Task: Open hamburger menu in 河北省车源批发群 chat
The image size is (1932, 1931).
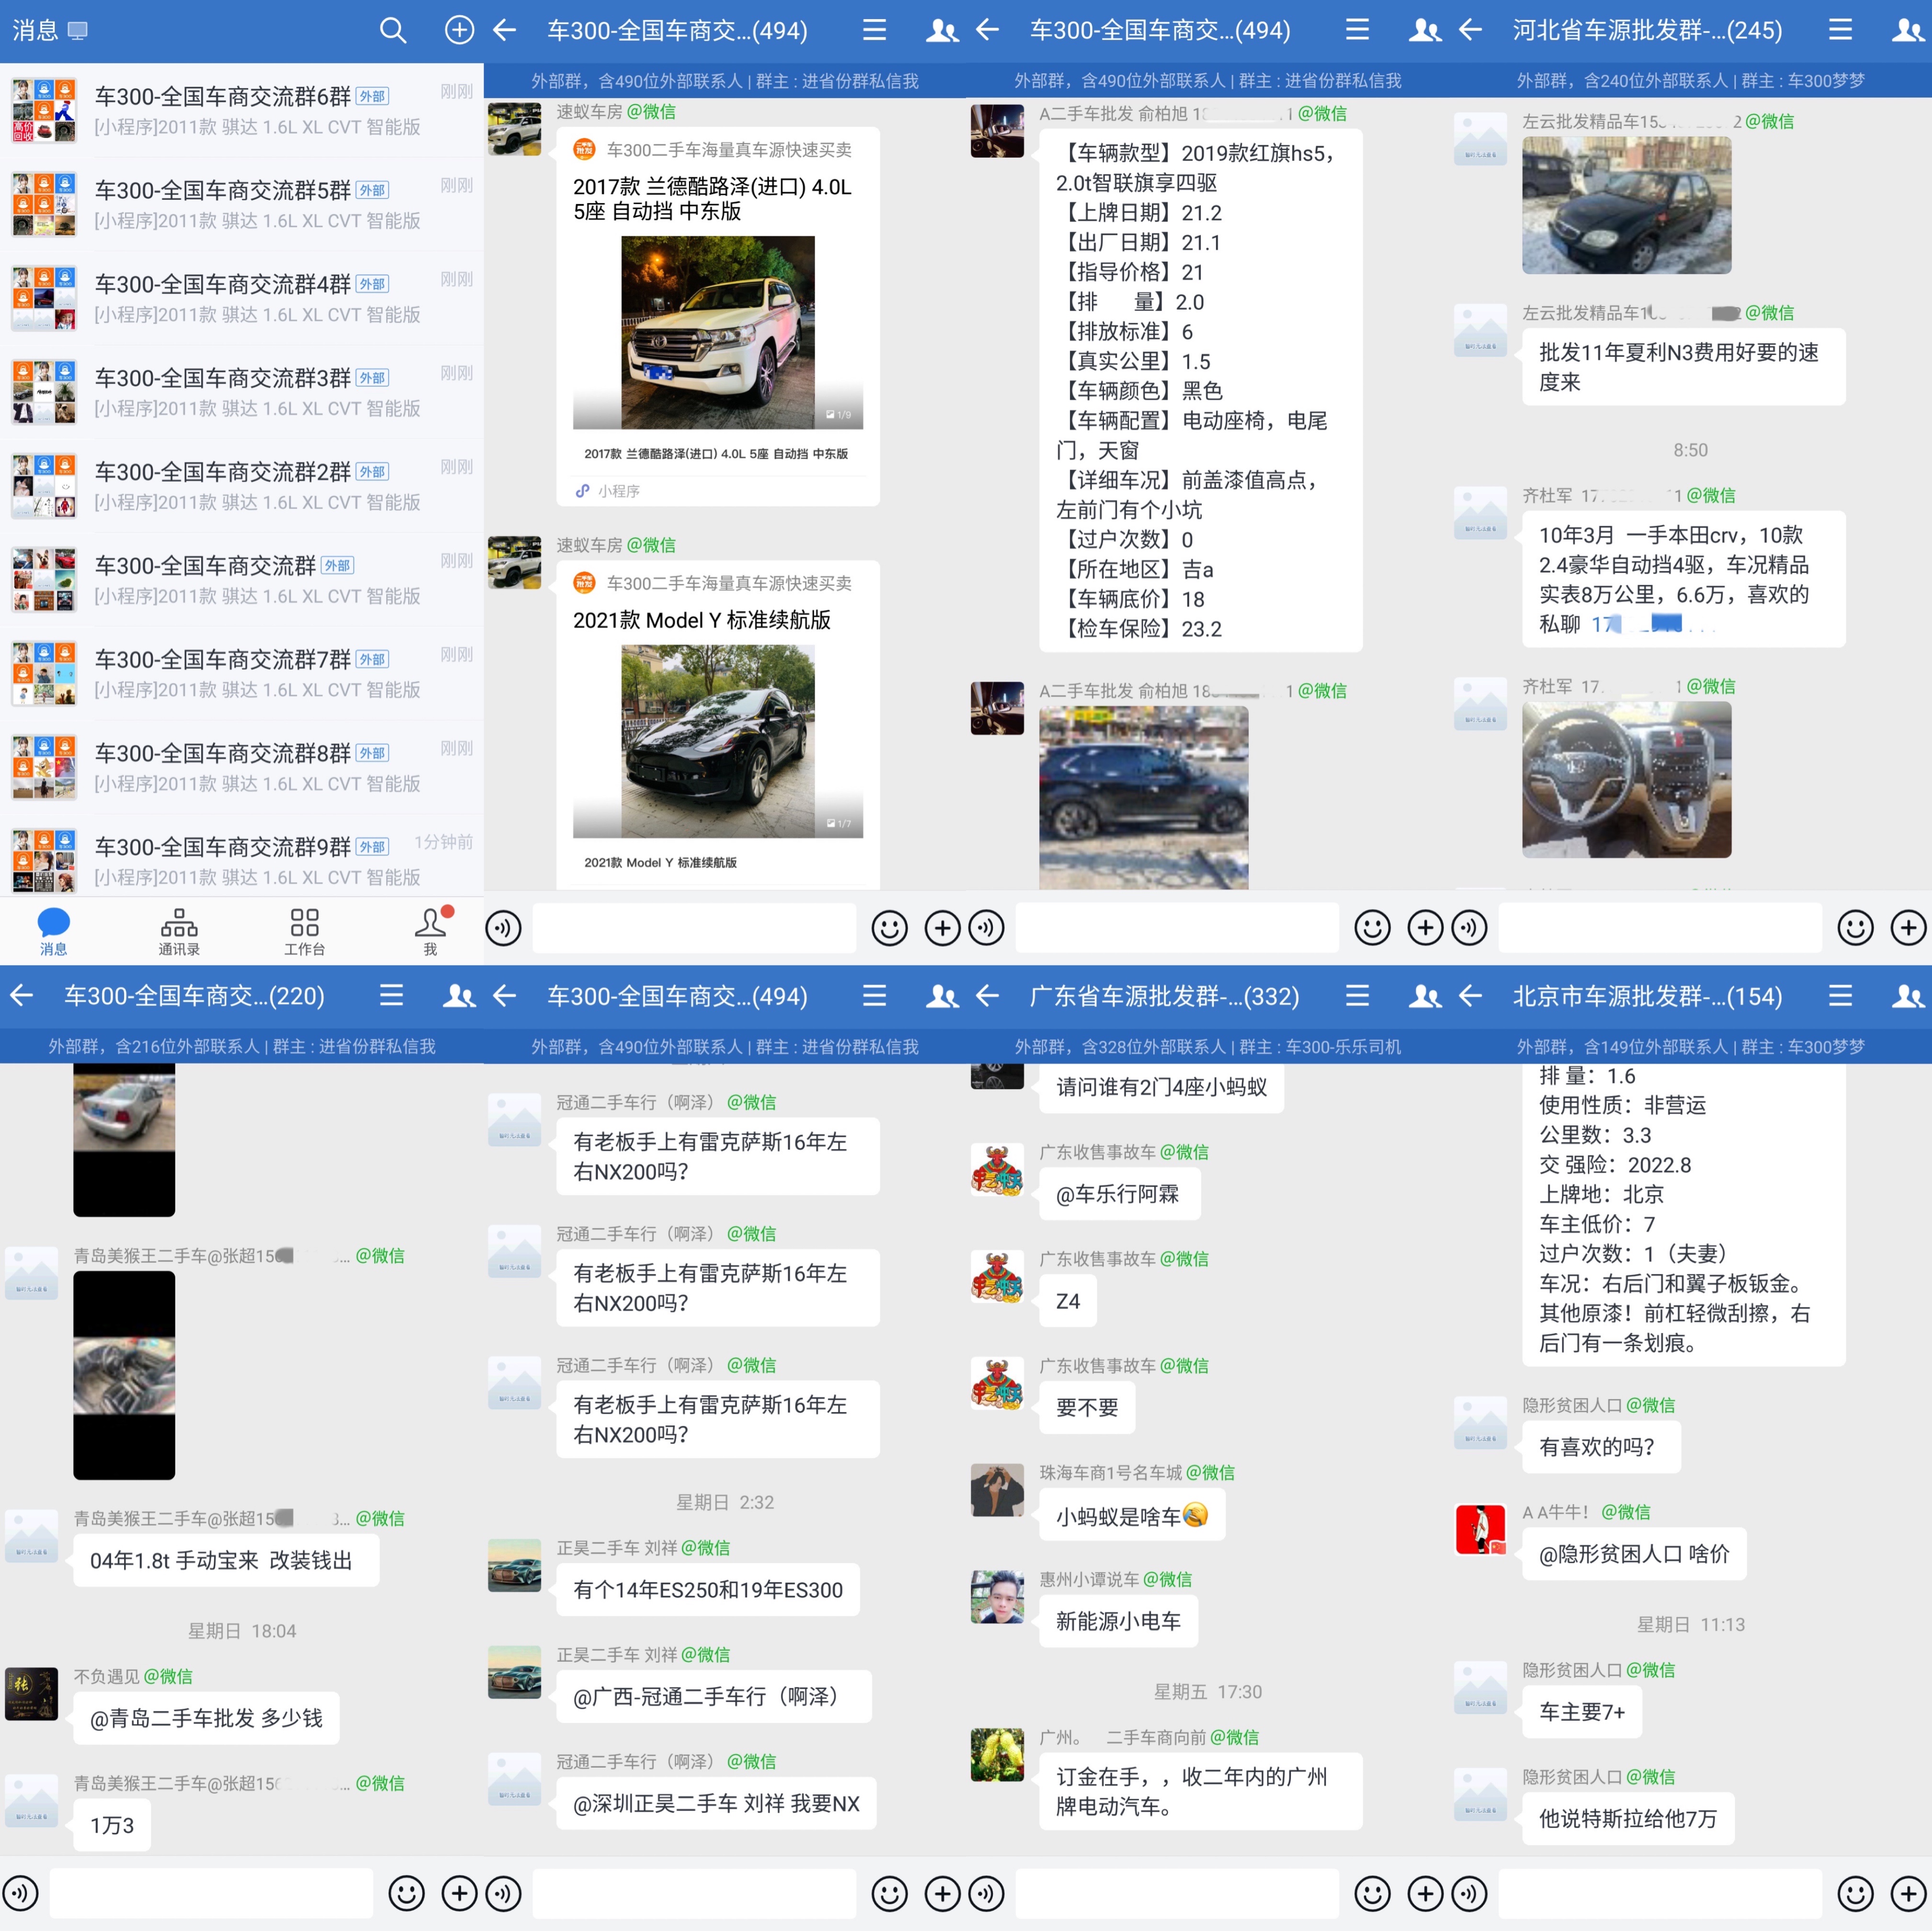Action: click(x=1840, y=31)
